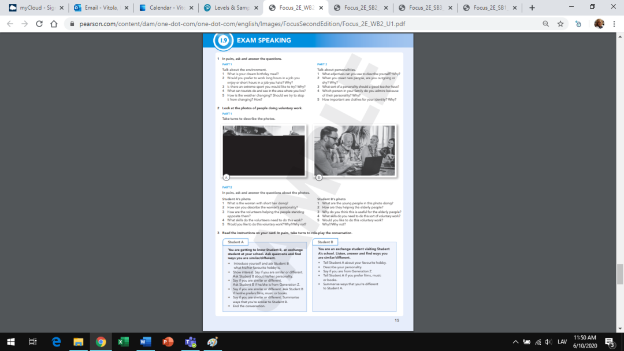Click the scrollbar up arrow
This screenshot has width=624, height=351.
(620, 36)
